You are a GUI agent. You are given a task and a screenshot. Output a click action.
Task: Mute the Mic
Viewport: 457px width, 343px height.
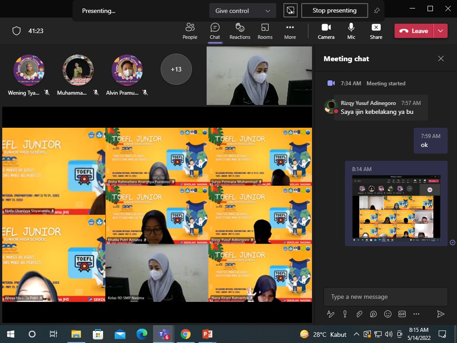coord(351,31)
